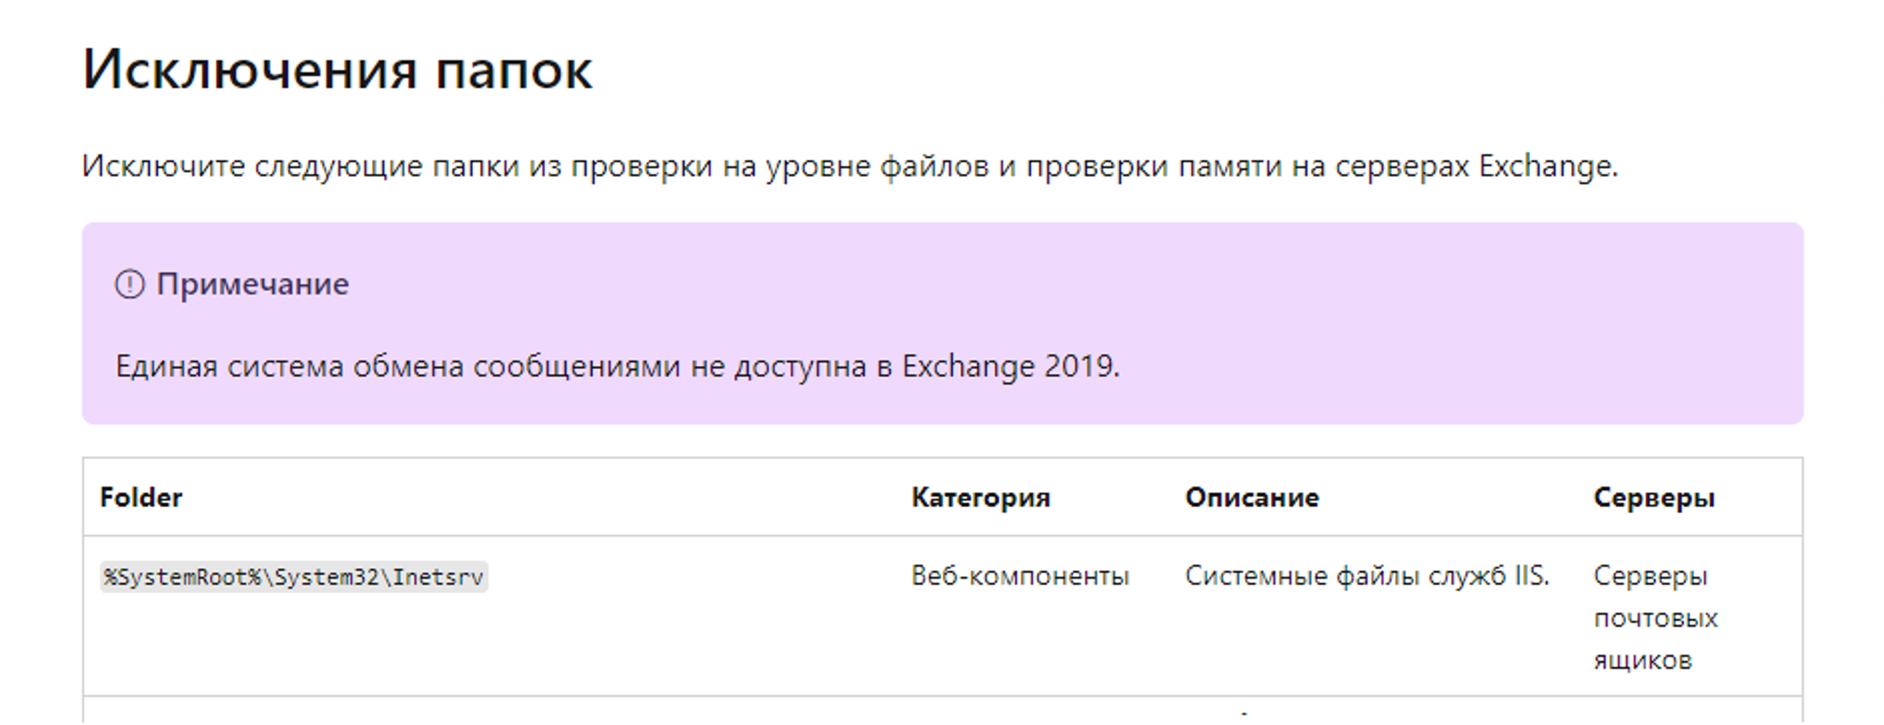
Task: Click '%SystemRoot%' in the folder path code
Action: pos(183,577)
